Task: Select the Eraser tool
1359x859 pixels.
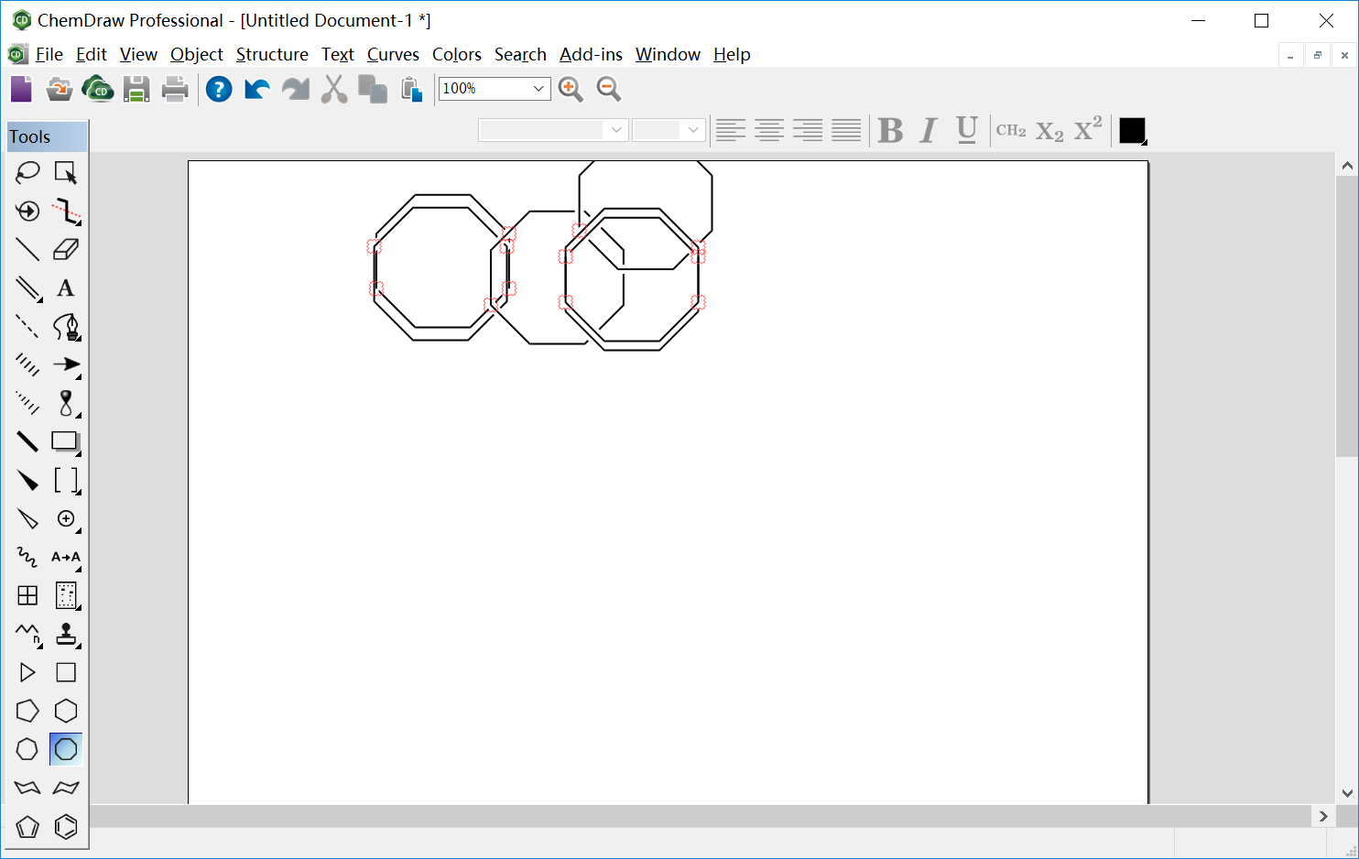Action: pos(66,249)
